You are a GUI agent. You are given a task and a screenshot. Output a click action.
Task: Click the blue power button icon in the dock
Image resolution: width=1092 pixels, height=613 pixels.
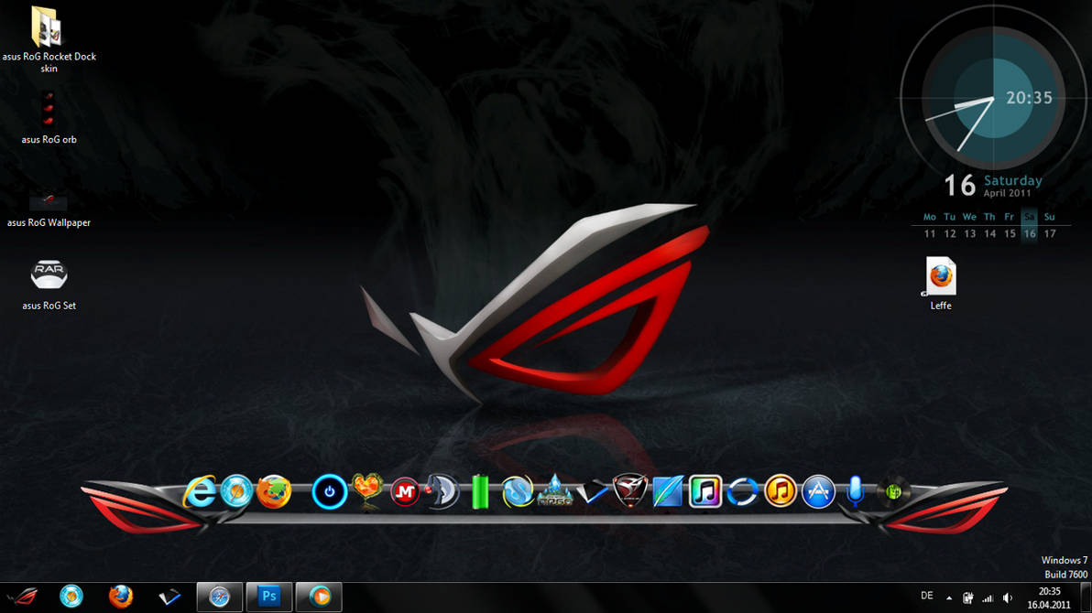pos(329,492)
